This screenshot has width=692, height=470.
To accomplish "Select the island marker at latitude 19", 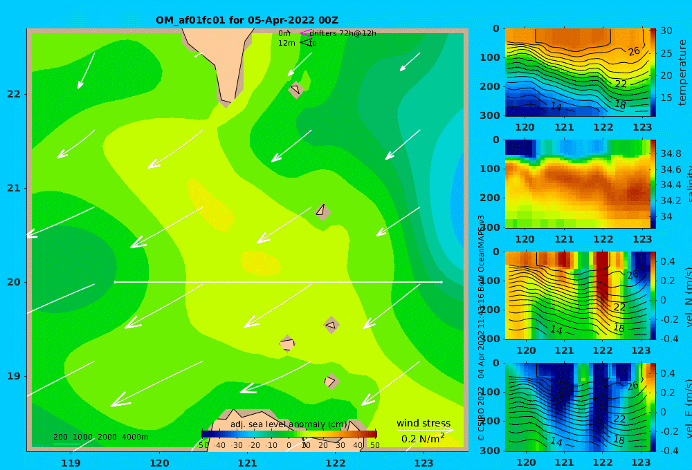I will [x=331, y=381].
